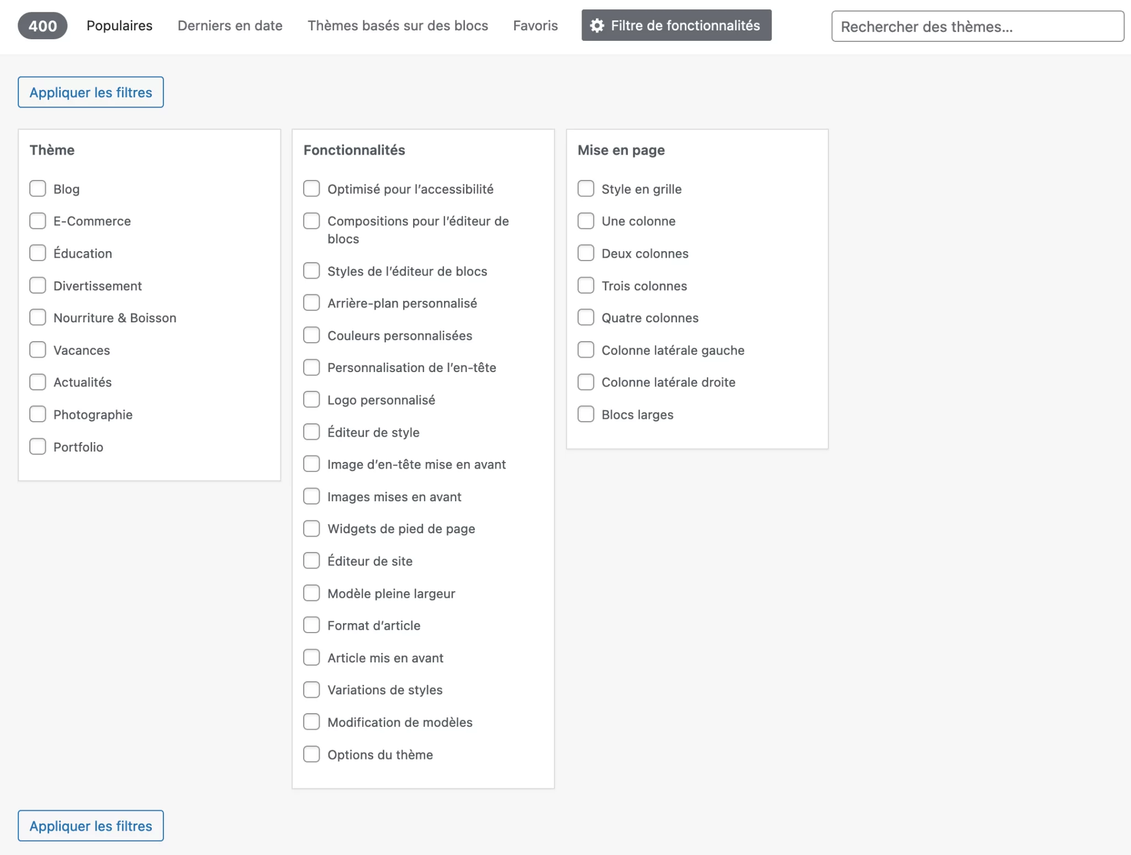Enable the Logo personnalisé feature checkbox
1131x855 pixels.
click(311, 400)
